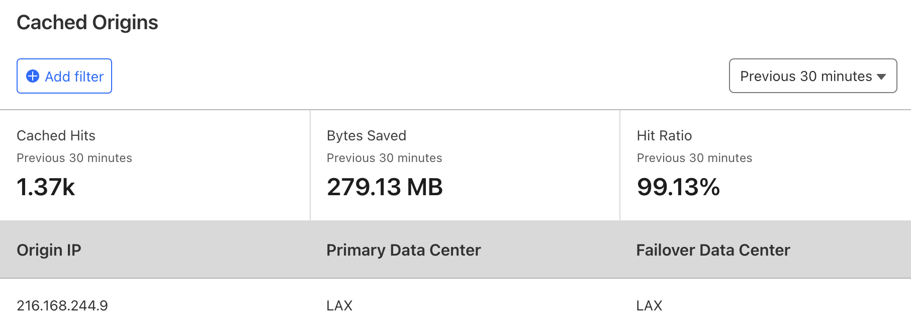Select the 99.13% hit ratio value
Screen dimensions: 911x322
pyautogui.click(x=678, y=187)
